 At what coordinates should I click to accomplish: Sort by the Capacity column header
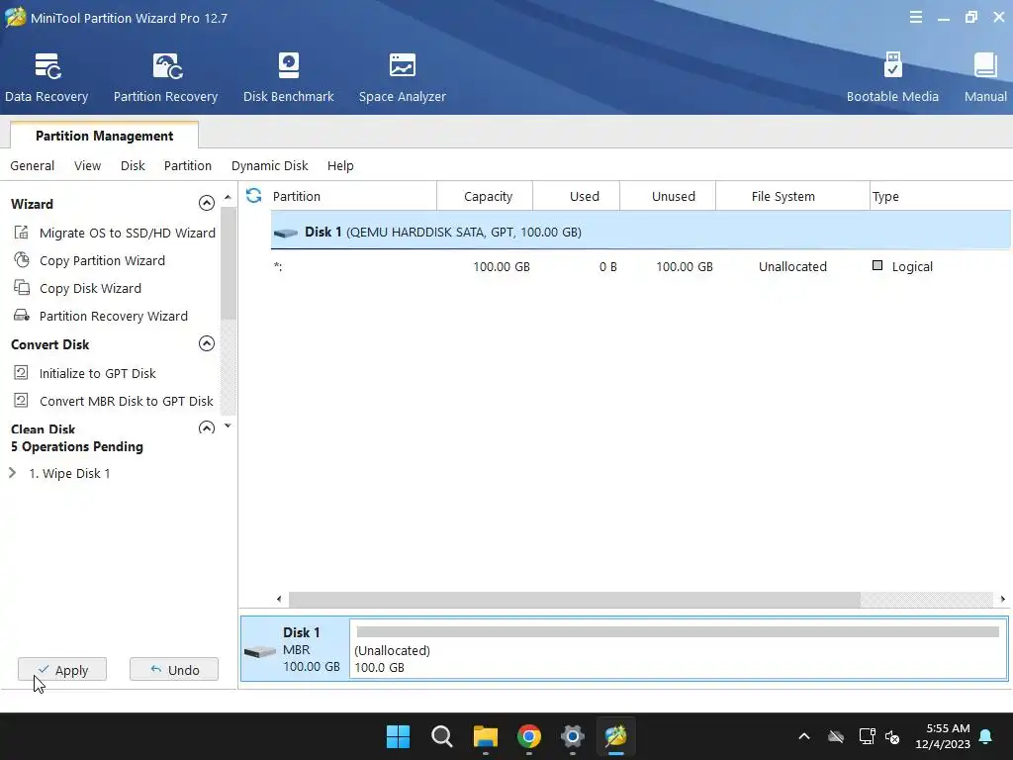click(485, 196)
